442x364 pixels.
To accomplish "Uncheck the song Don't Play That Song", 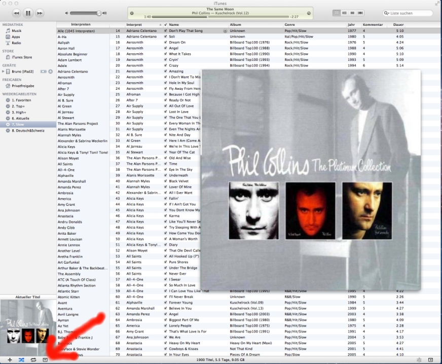I will click(x=165, y=31).
